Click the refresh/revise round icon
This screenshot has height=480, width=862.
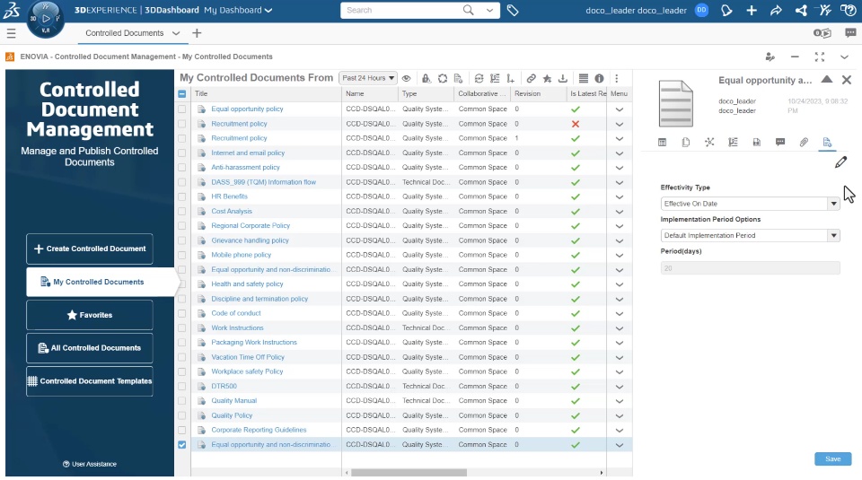(x=479, y=79)
